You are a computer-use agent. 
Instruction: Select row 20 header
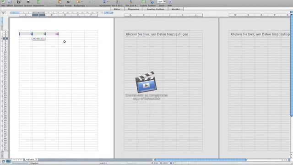(5, 75)
